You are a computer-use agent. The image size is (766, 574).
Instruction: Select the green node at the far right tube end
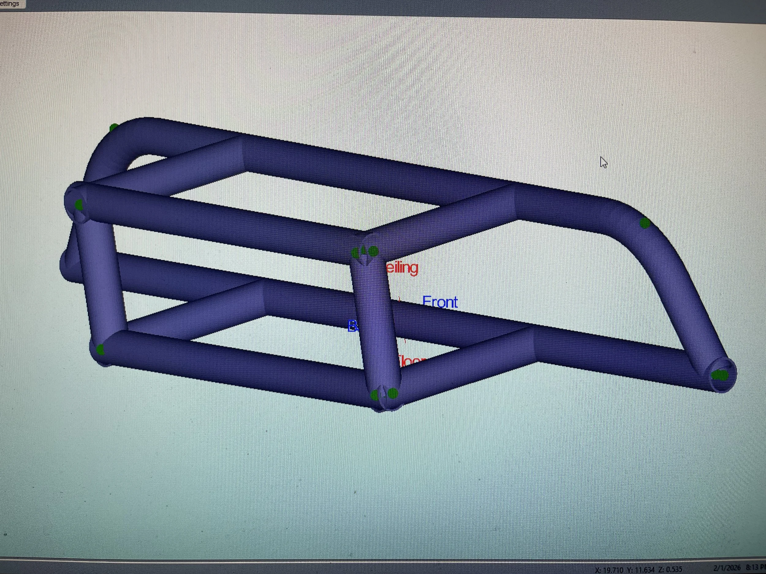[x=720, y=375]
